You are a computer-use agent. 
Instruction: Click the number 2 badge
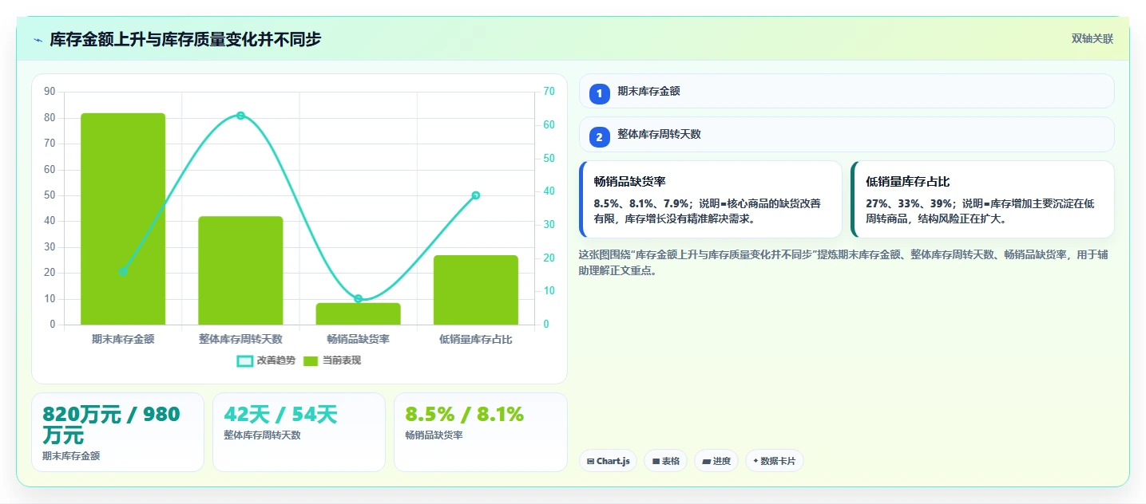pyautogui.click(x=600, y=137)
